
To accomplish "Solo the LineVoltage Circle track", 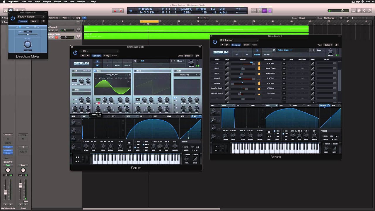I will [53, 38].
